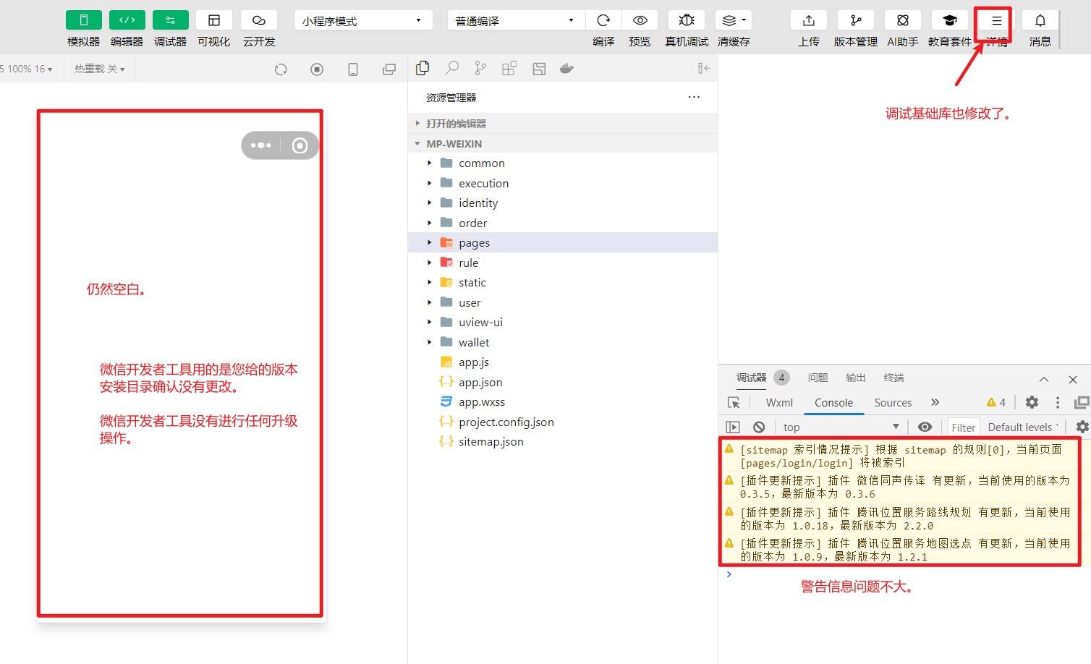
Task: Refresh the simulator
Action: pos(281,69)
